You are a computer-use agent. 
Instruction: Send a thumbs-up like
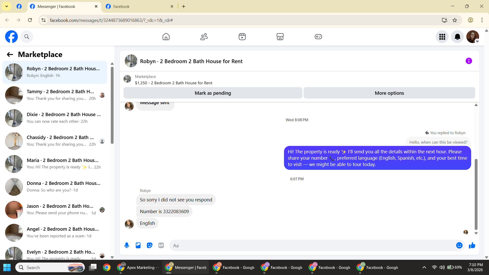[x=472, y=245]
